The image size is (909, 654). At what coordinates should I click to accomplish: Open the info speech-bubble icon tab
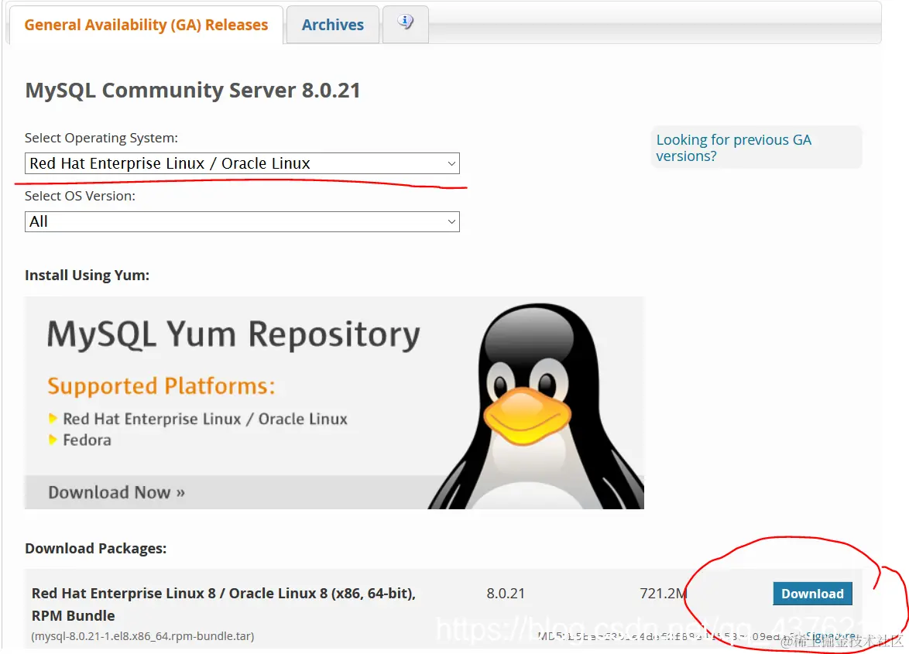[x=406, y=23]
